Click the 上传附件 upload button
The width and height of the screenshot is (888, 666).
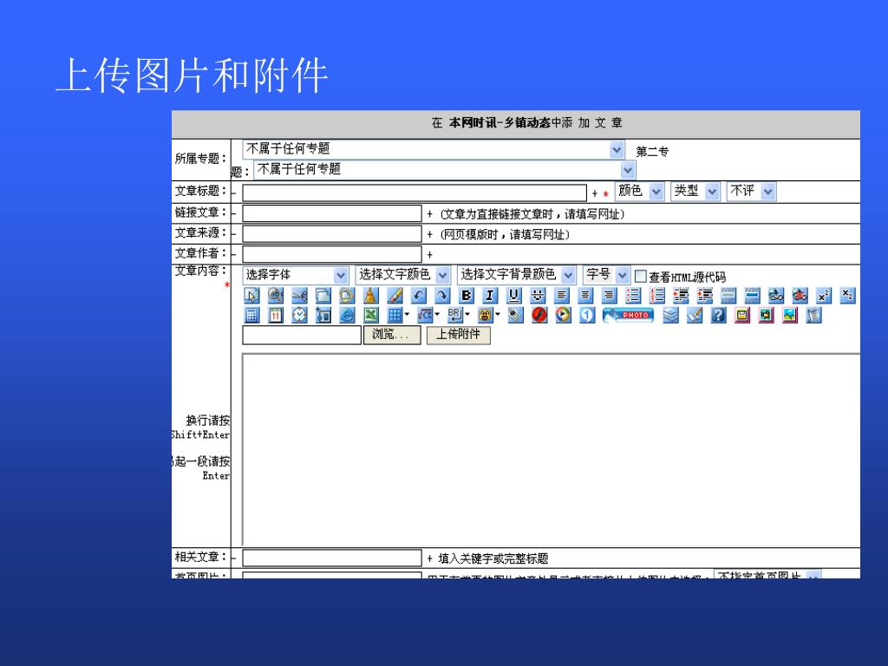pos(458,335)
